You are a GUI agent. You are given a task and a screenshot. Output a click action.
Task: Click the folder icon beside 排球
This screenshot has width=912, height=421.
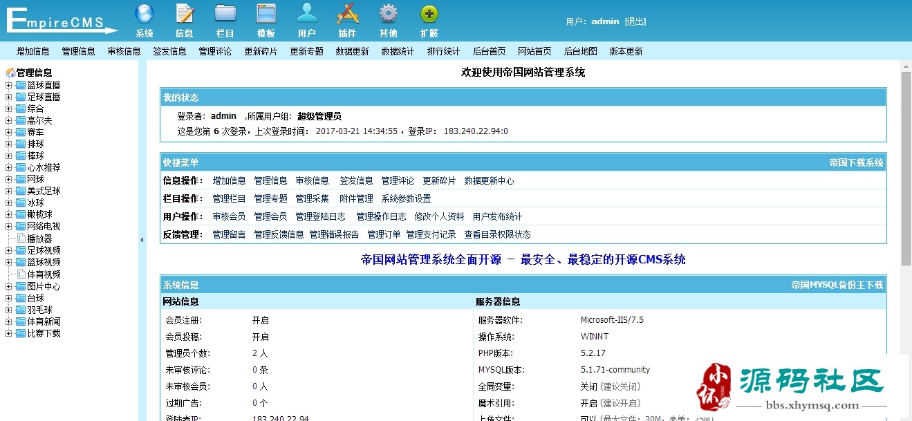(x=21, y=144)
